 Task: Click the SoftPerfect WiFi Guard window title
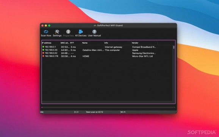(x=110, y=25)
